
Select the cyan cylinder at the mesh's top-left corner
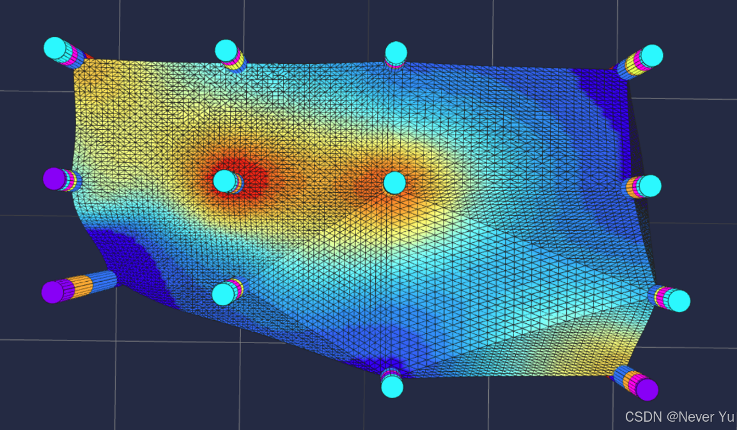[65, 53]
